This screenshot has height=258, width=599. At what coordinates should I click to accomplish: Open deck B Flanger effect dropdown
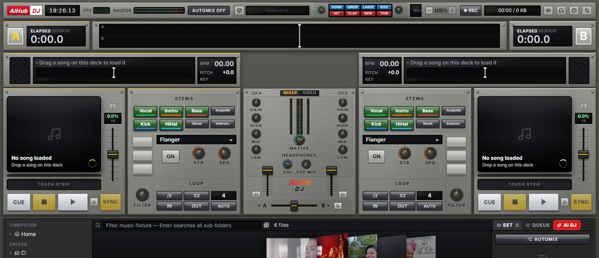[x=402, y=140]
